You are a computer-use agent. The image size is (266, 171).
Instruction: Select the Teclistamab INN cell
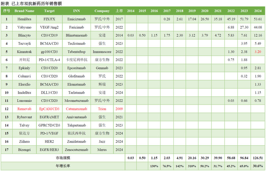click(76, 43)
